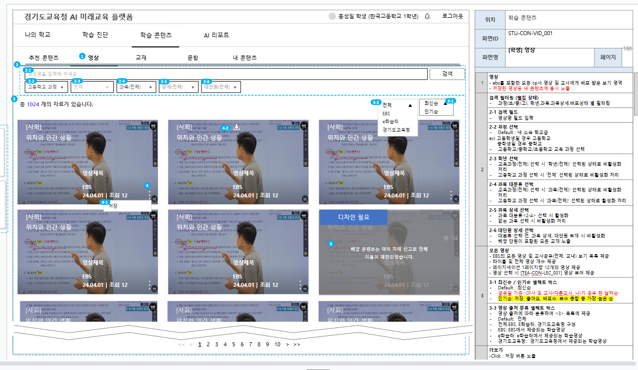
Task: Go to next page with single arrow
Action: (288, 344)
